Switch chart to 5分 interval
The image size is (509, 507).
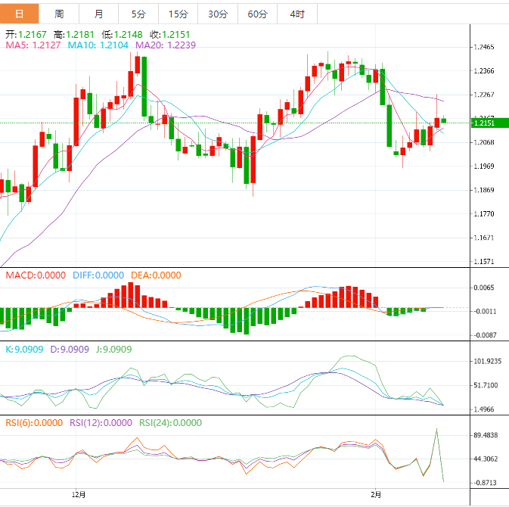coord(138,14)
